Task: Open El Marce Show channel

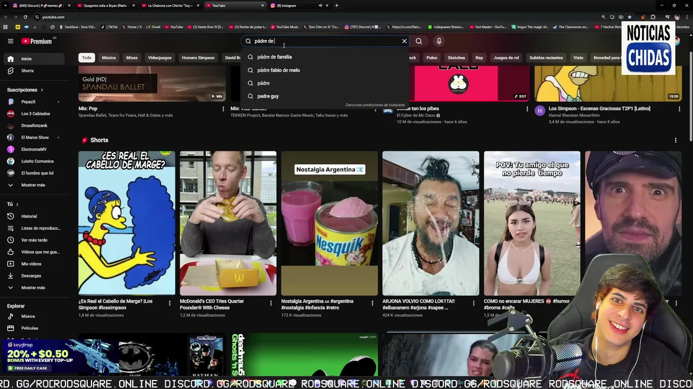Action: pos(35,137)
